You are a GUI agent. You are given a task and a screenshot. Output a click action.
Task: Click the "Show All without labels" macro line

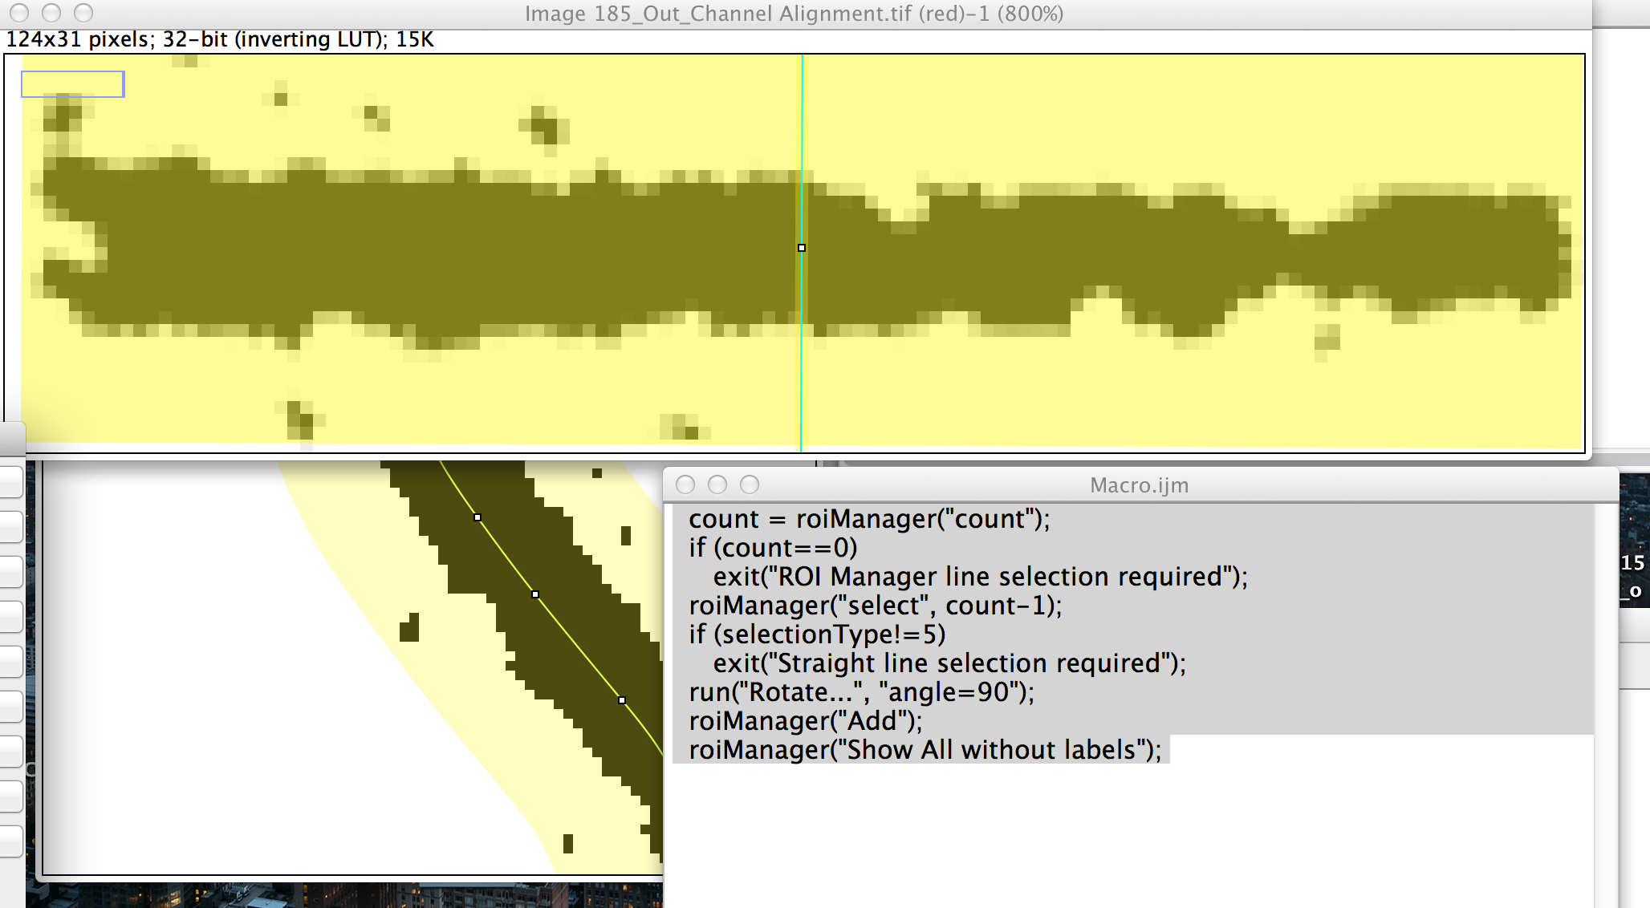(x=925, y=750)
